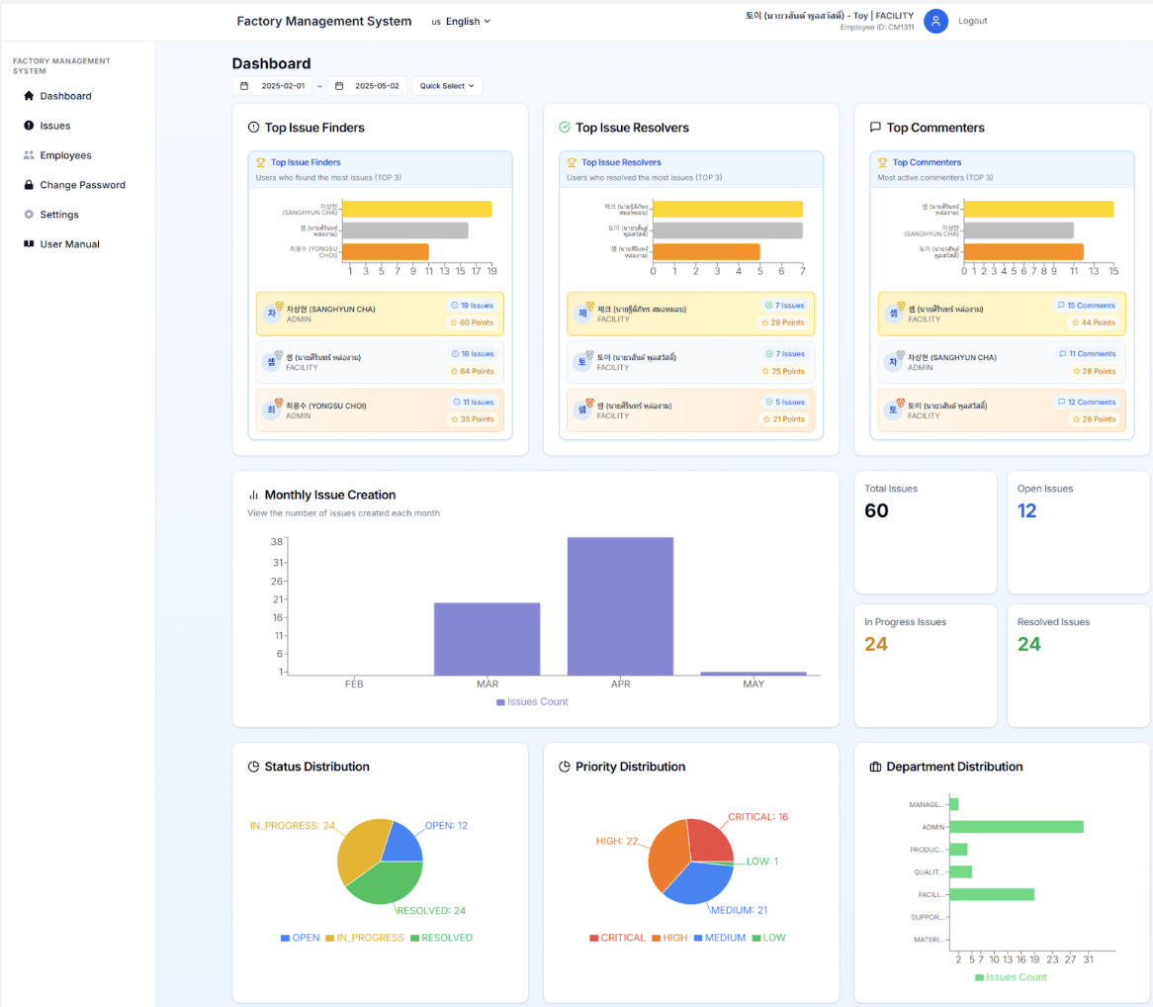The width and height of the screenshot is (1153, 1007).
Task: Click the Employees people icon in sidebar
Action: (x=29, y=155)
